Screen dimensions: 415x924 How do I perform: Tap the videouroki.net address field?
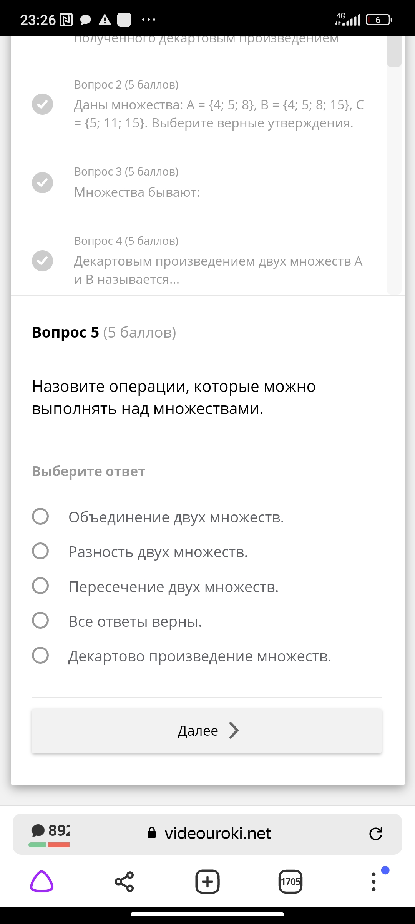click(x=207, y=834)
